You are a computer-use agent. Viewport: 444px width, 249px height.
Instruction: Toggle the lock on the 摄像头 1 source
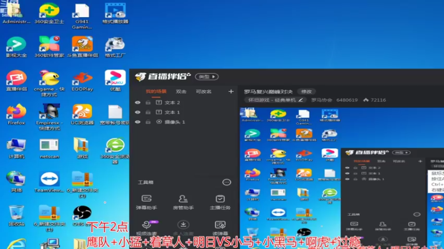point(148,122)
